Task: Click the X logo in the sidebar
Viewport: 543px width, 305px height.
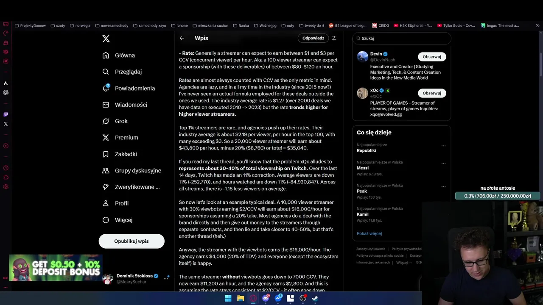Action: pyautogui.click(x=106, y=39)
